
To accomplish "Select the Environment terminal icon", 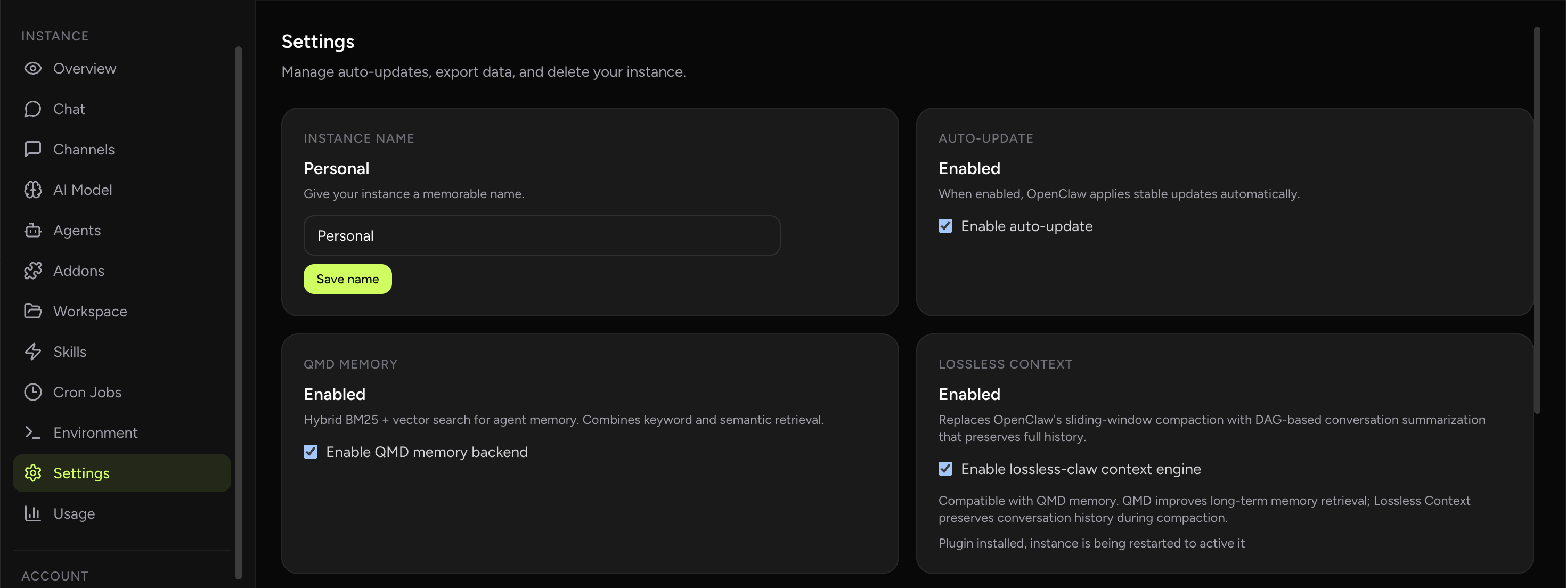I will tap(33, 432).
